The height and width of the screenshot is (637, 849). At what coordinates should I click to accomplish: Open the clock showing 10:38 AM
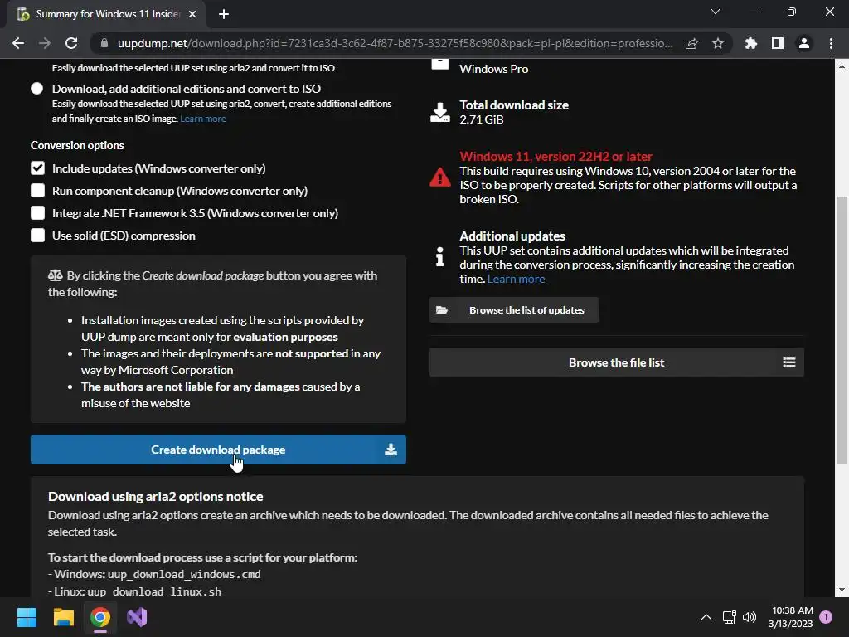pos(790,617)
